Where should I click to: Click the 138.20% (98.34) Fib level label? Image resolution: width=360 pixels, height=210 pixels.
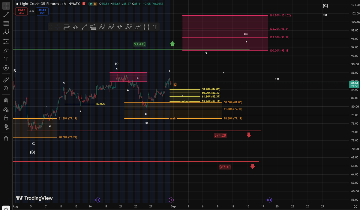click(x=280, y=29)
